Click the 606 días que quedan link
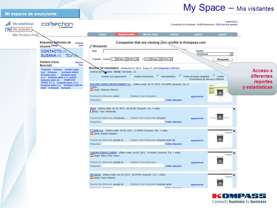Viewport: 277px width, 208px height. (x=227, y=25)
